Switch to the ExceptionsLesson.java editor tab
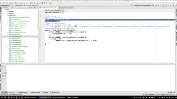The height and width of the screenshot is (99, 177). [x=66, y=8]
